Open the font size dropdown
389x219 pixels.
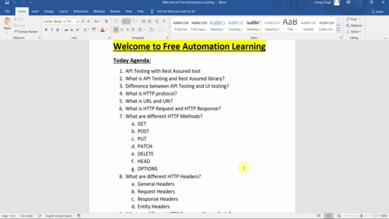(x=77, y=21)
